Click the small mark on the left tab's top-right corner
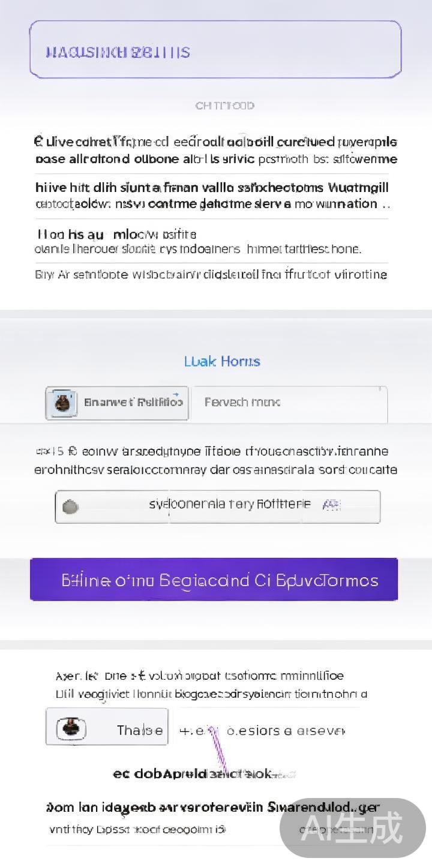Viewport: 432px width, 864px height. [175, 395]
